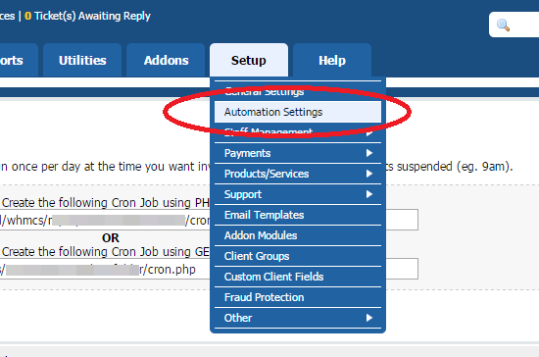Open the Help tab
Screen dimensions: 539x357
coord(332,60)
